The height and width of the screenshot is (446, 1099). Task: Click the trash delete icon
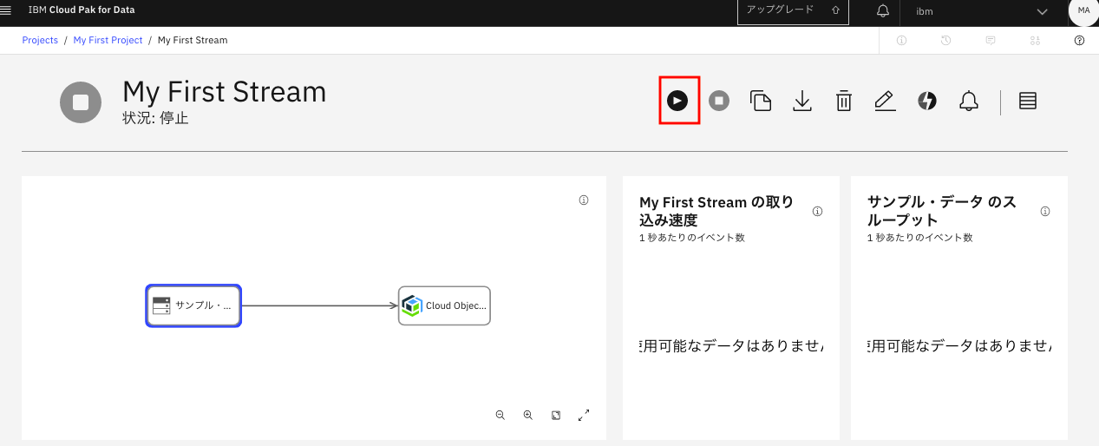point(844,101)
